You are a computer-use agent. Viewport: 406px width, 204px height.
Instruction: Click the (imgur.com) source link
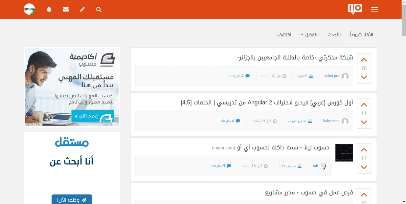[224, 148]
